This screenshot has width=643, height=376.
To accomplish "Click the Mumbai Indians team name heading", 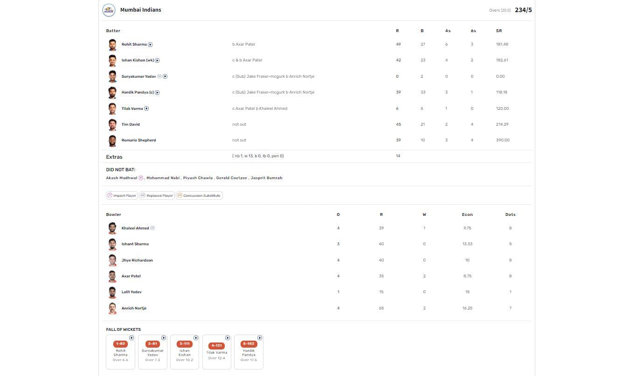I will [140, 10].
